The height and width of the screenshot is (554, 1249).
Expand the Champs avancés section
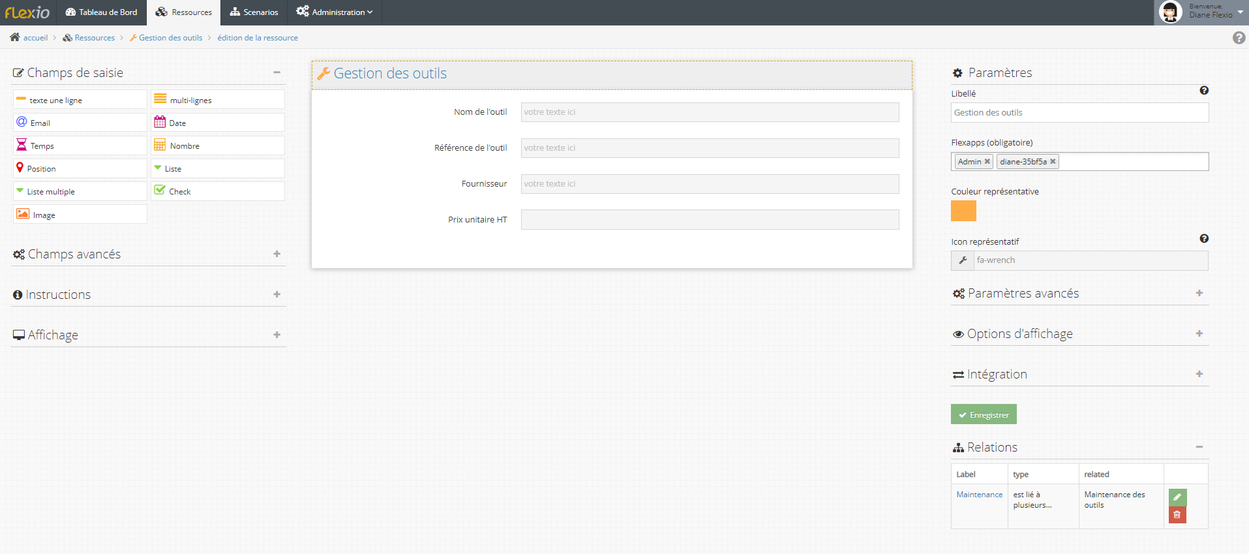click(x=277, y=254)
